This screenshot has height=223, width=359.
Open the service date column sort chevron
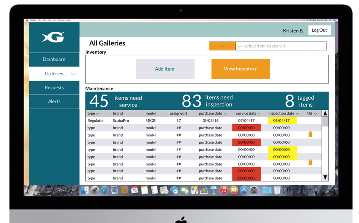(259, 114)
